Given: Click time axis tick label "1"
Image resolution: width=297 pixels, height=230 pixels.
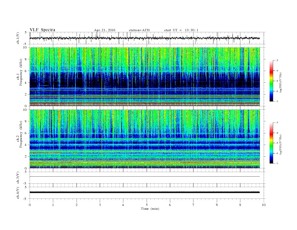Looking at the screenshot, I should click(x=53, y=205).
